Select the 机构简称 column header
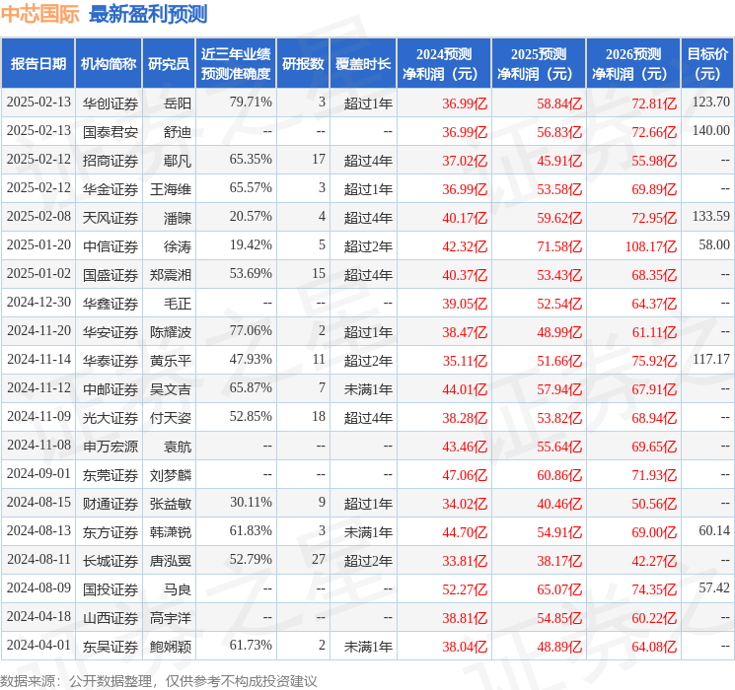Image resolution: width=735 pixels, height=690 pixels. pos(109,63)
